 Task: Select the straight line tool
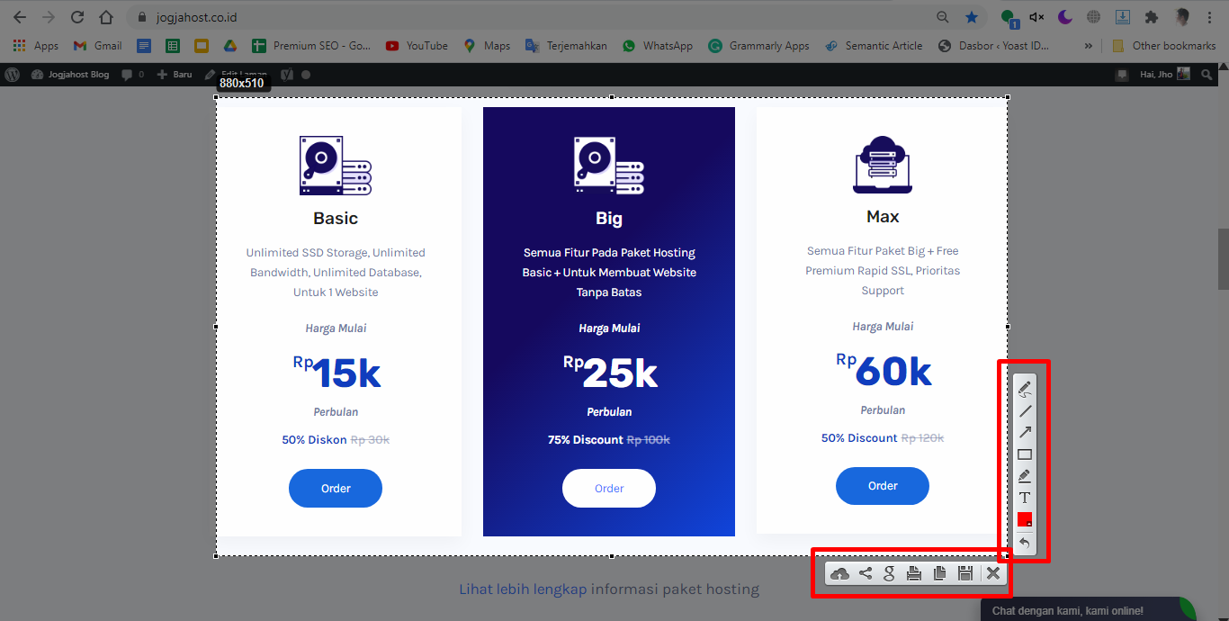pos(1024,410)
